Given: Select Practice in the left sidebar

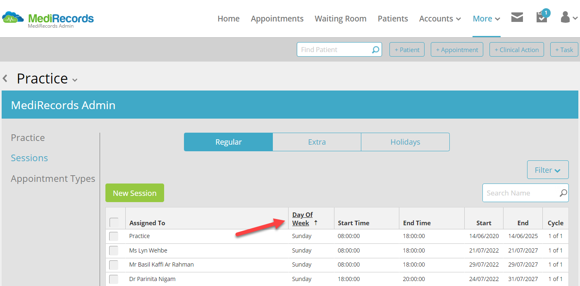Looking at the screenshot, I should [x=28, y=138].
